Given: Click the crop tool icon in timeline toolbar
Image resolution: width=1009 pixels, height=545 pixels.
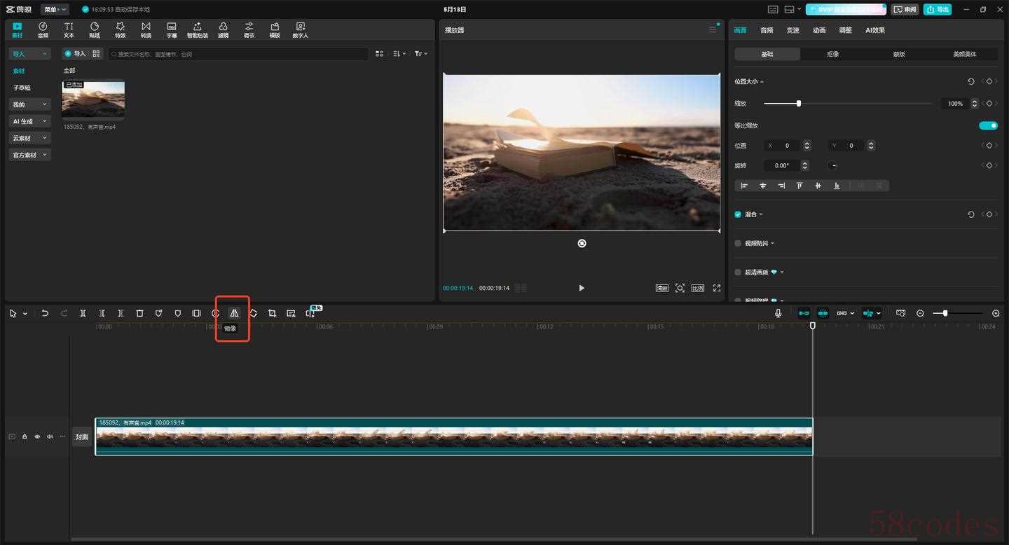Looking at the screenshot, I should [x=272, y=313].
